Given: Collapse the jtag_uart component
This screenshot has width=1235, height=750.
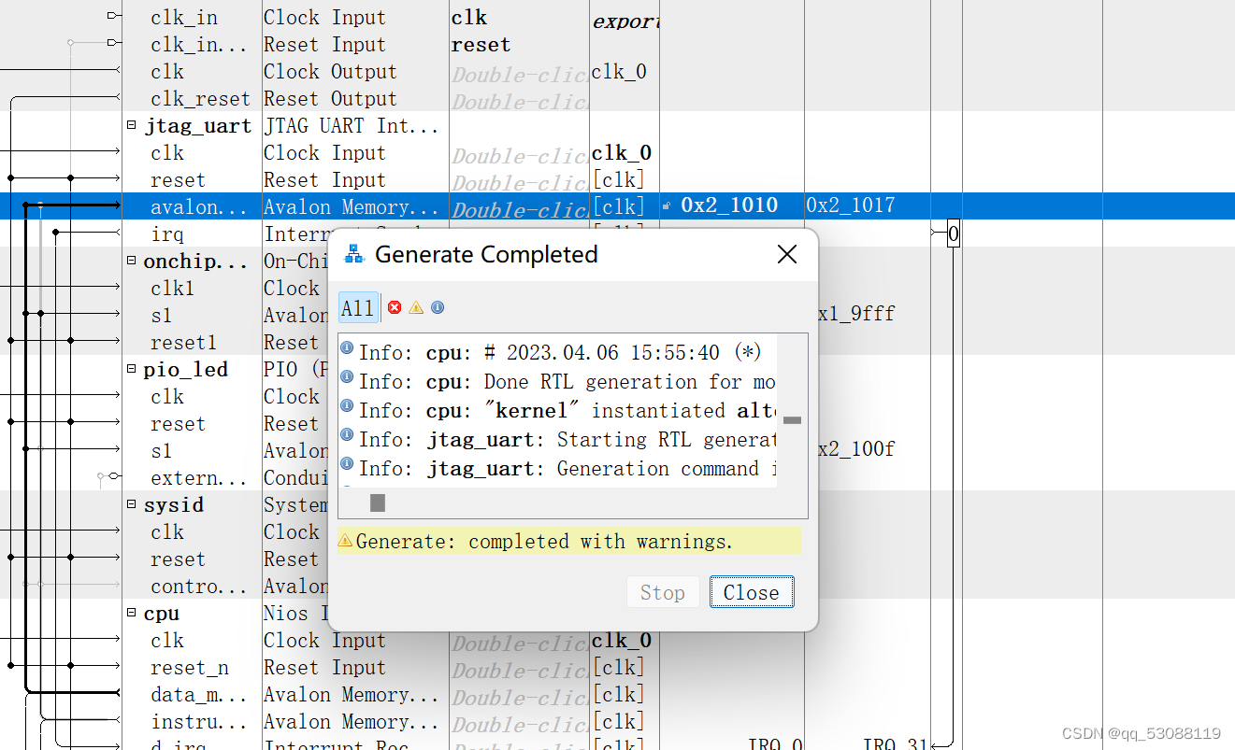Looking at the screenshot, I should [x=132, y=125].
